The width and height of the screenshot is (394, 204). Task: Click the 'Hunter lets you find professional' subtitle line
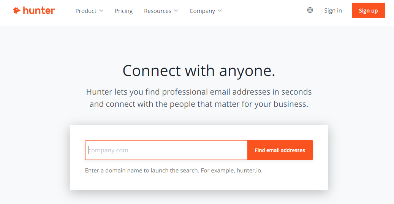(199, 92)
